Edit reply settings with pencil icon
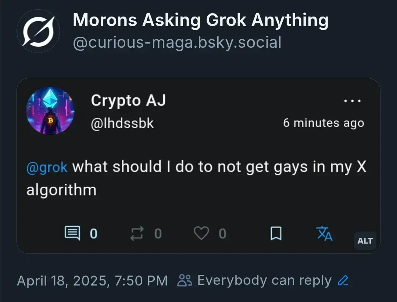397x302 pixels. coord(343,280)
